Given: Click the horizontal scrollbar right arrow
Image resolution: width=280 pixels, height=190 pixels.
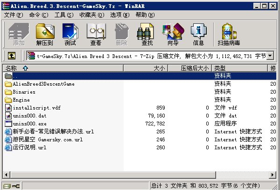Looking at the screenshot, I should pyautogui.click(x=273, y=175).
